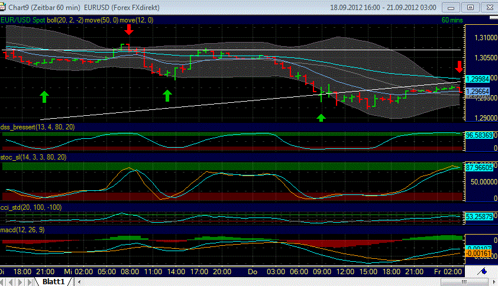
Task: Select the red sell arrow near right chart edge
Action: pyautogui.click(x=459, y=67)
